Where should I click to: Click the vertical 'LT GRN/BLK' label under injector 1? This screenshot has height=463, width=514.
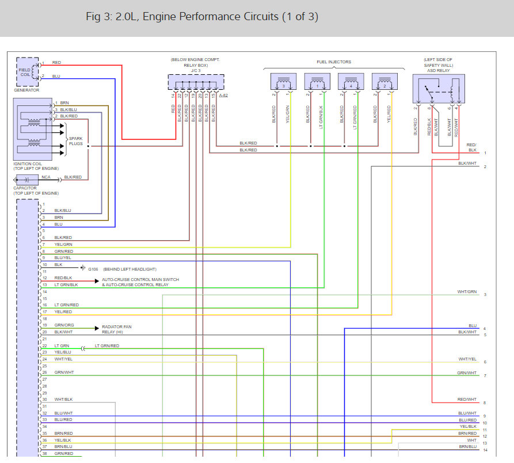point(321,117)
